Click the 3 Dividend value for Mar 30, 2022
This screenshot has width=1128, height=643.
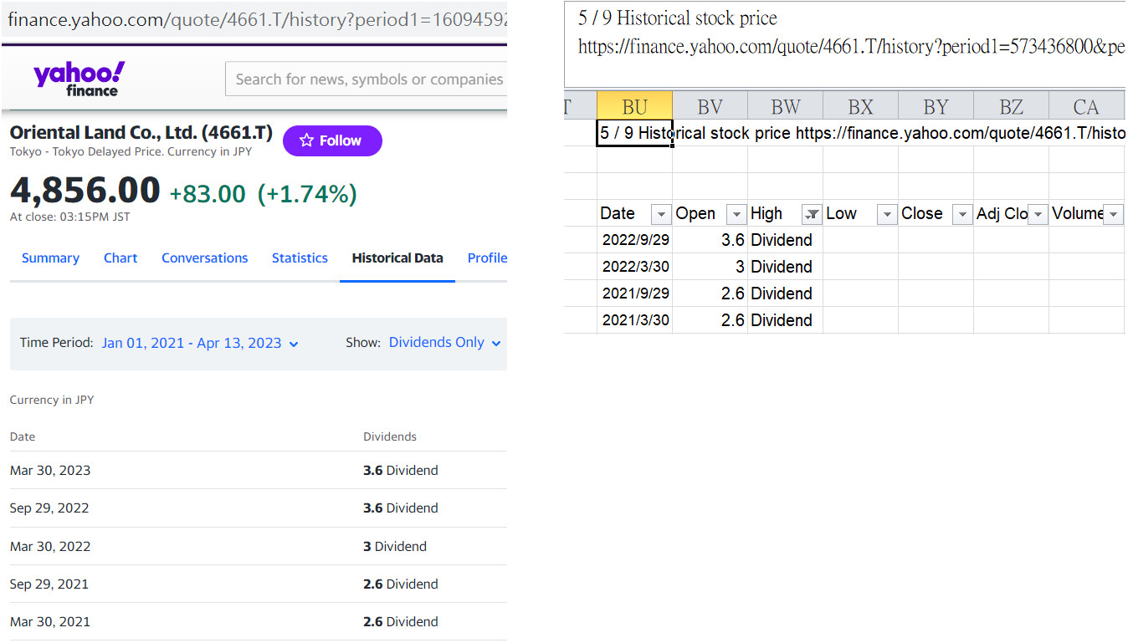click(x=395, y=547)
